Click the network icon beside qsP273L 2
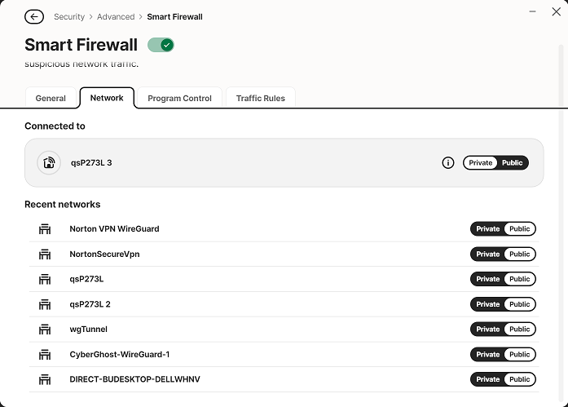The width and height of the screenshot is (568, 407). click(45, 304)
